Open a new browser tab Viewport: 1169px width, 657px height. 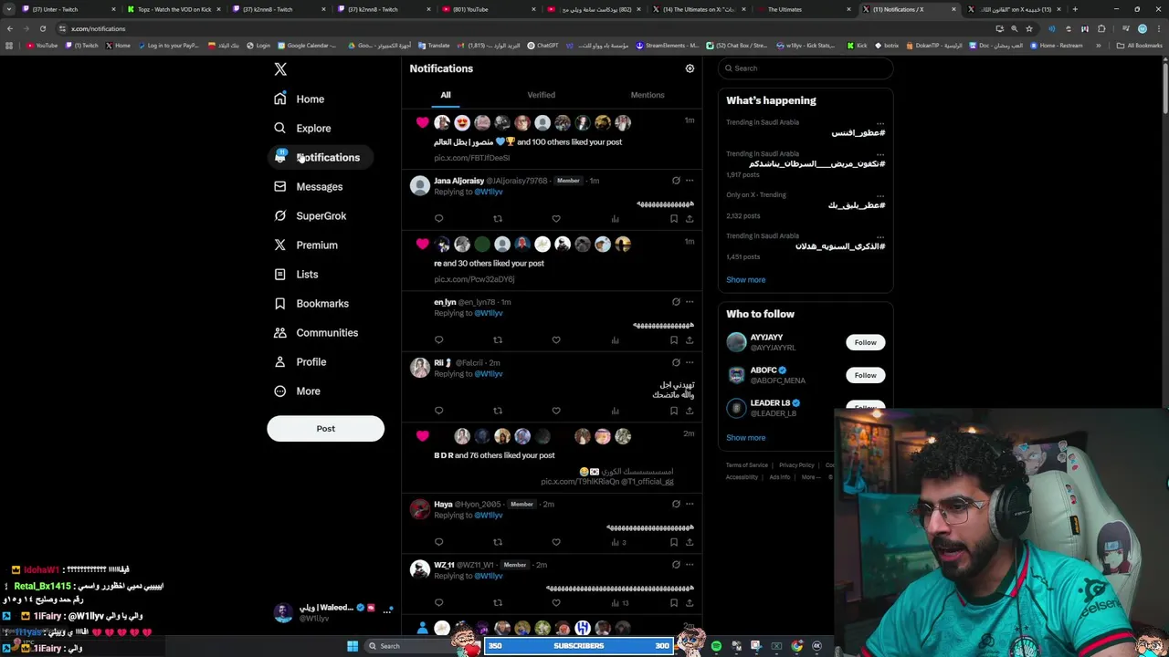(x=1075, y=9)
